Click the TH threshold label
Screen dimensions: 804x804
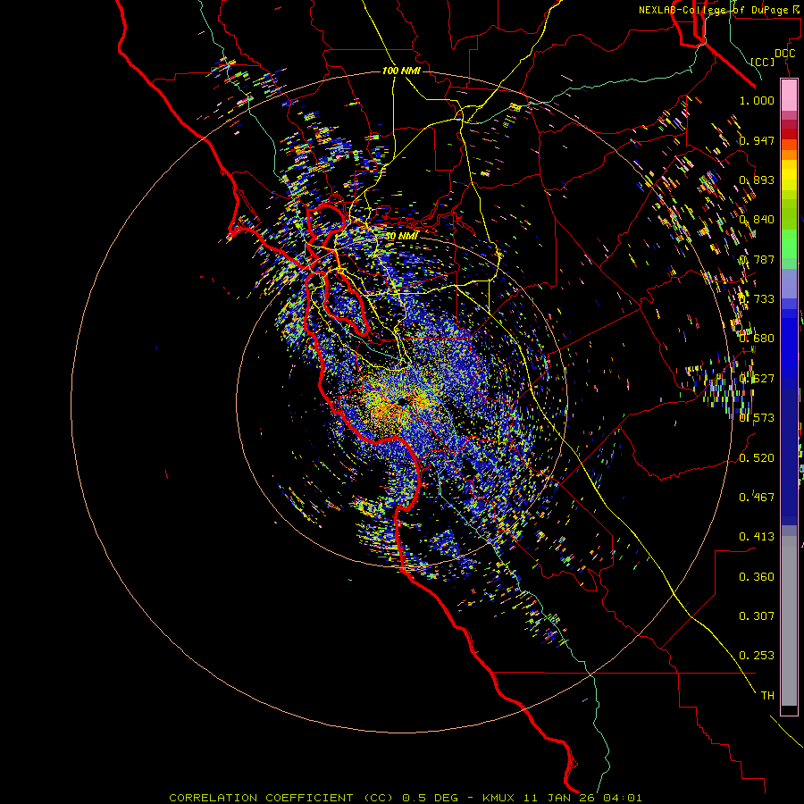[x=767, y=696]
